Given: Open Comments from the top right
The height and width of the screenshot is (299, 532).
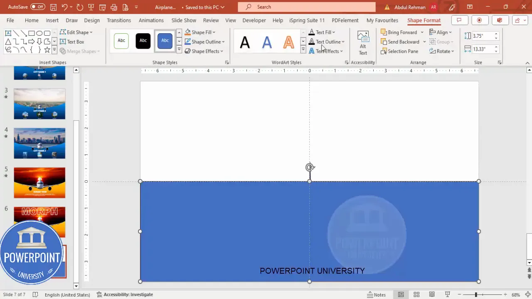Looking at the screenshot, I should point(459,20).
